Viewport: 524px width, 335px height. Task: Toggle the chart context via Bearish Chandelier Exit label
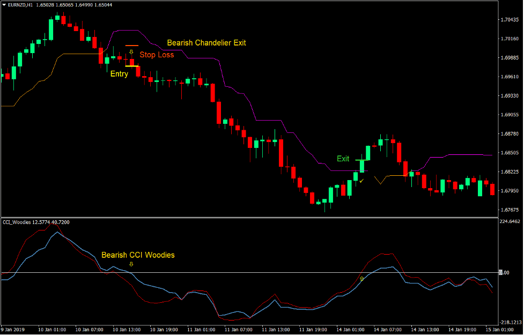coord(206,43)
